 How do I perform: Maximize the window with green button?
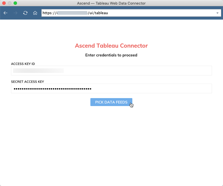(15, 3)
